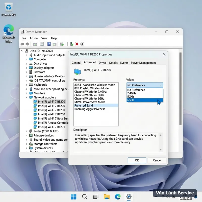Screen dimensions: 202x202
Task: Switch to the Events tab
Action: point(124,63)
